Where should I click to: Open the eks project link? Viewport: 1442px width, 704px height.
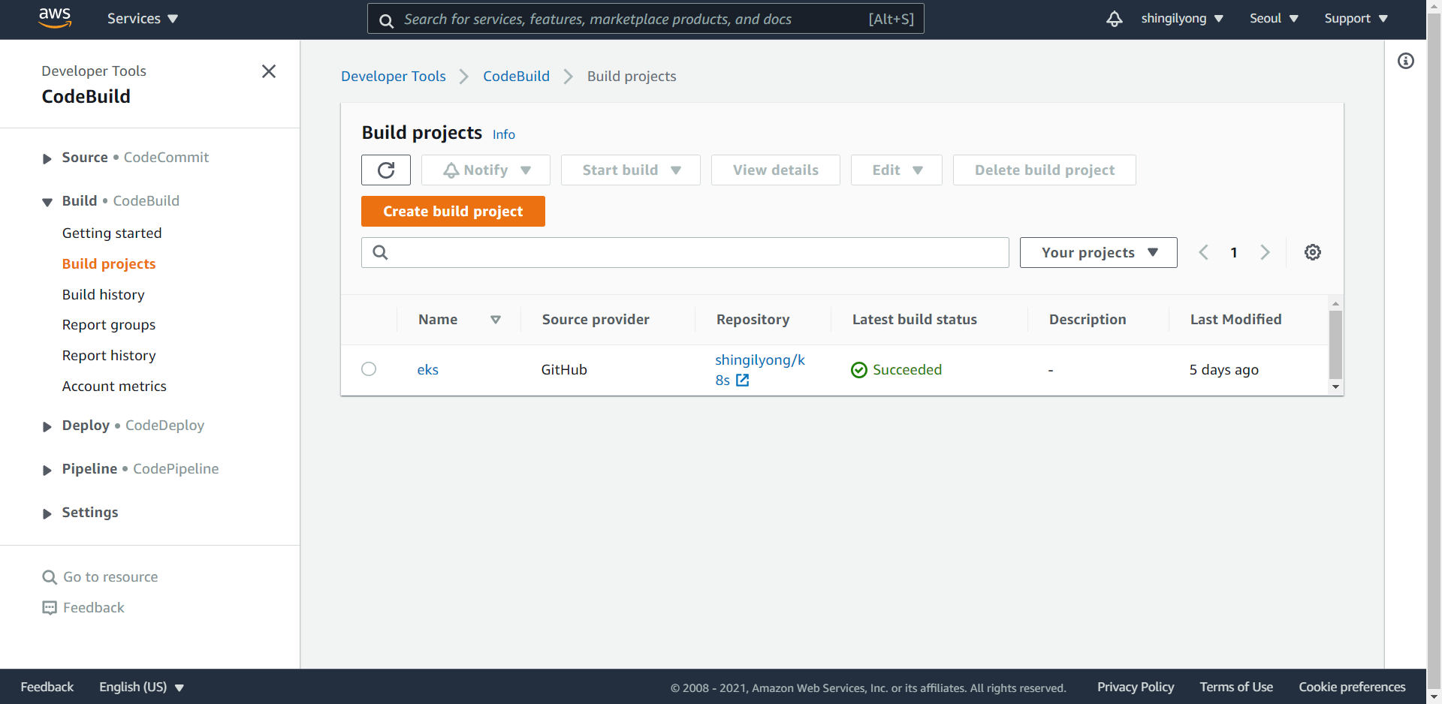pyautogui.click(x=428, y=370)
